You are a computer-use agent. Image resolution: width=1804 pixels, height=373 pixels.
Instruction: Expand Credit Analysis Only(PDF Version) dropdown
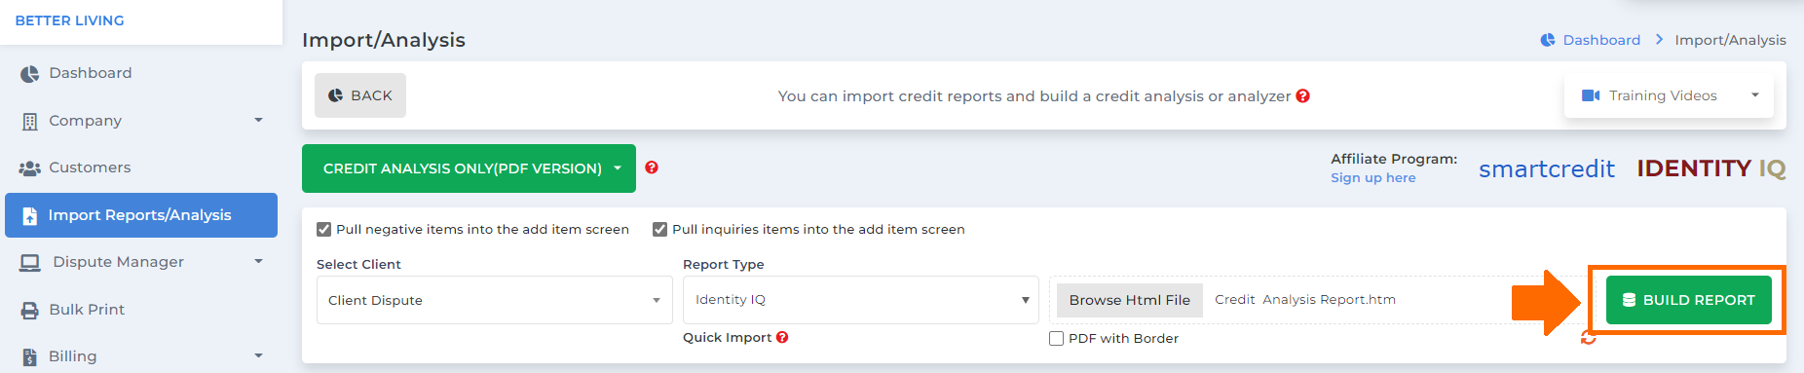[469, 168]
